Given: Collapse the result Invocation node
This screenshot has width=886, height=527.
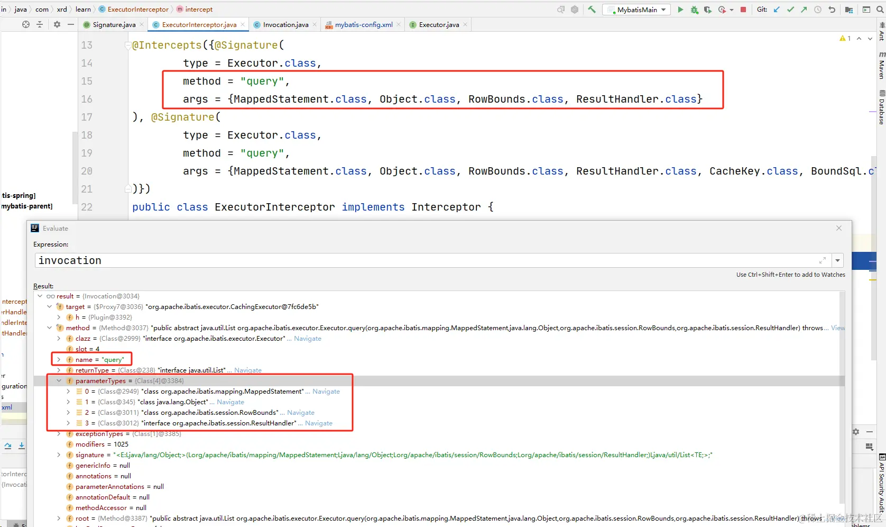Looking at the screenshot, I should pyautogui.click(x=40, y=296).
